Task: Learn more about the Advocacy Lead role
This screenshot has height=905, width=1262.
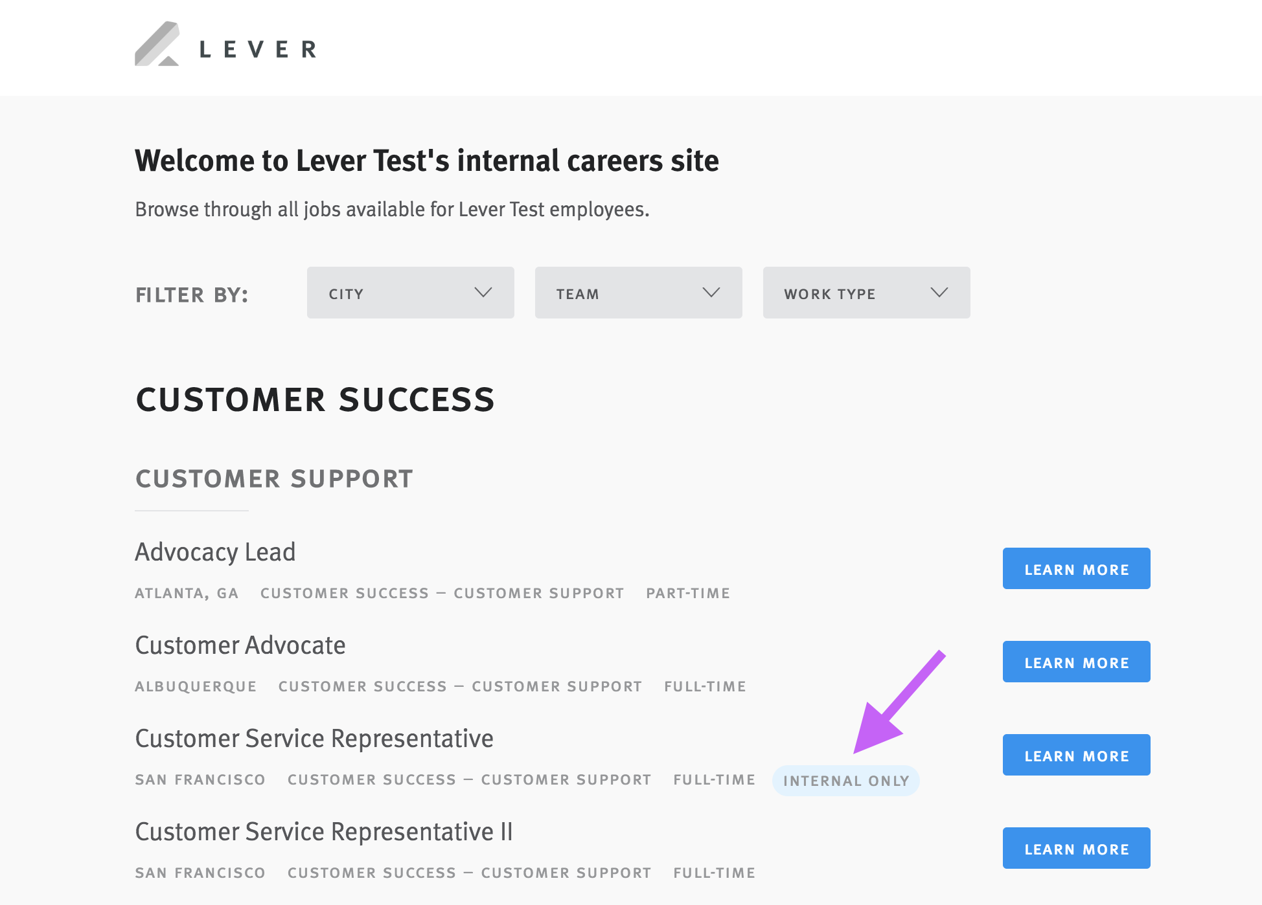Action: (1076, 569)
